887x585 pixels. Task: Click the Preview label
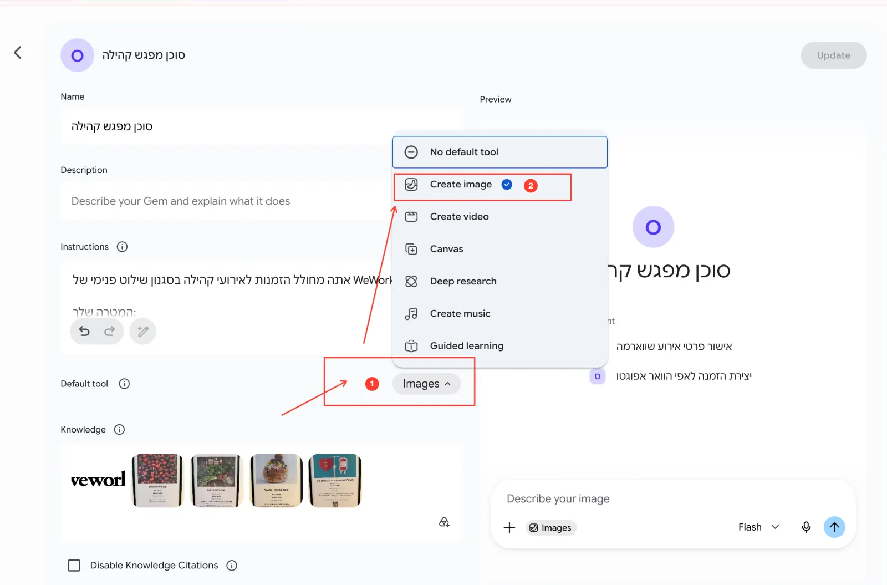point(496,99)
